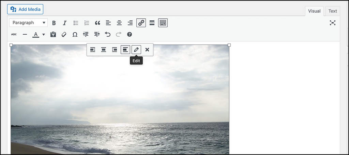This screenshot has height=155, width=349.
Task: Redo the last action
Action: 119,34
